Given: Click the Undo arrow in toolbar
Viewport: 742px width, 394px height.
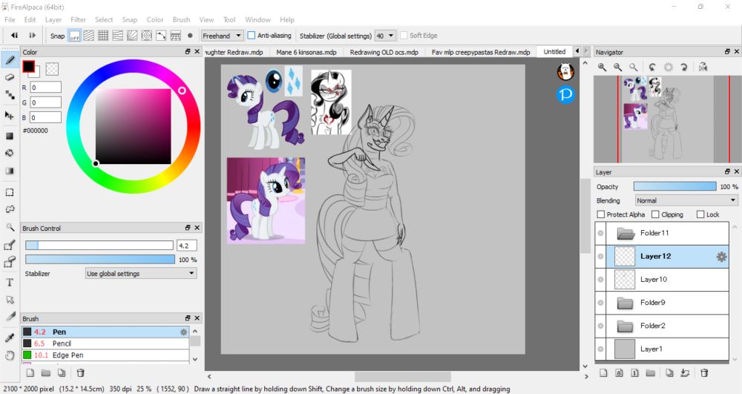Looking at the screenshot, I should click(15, 36).
